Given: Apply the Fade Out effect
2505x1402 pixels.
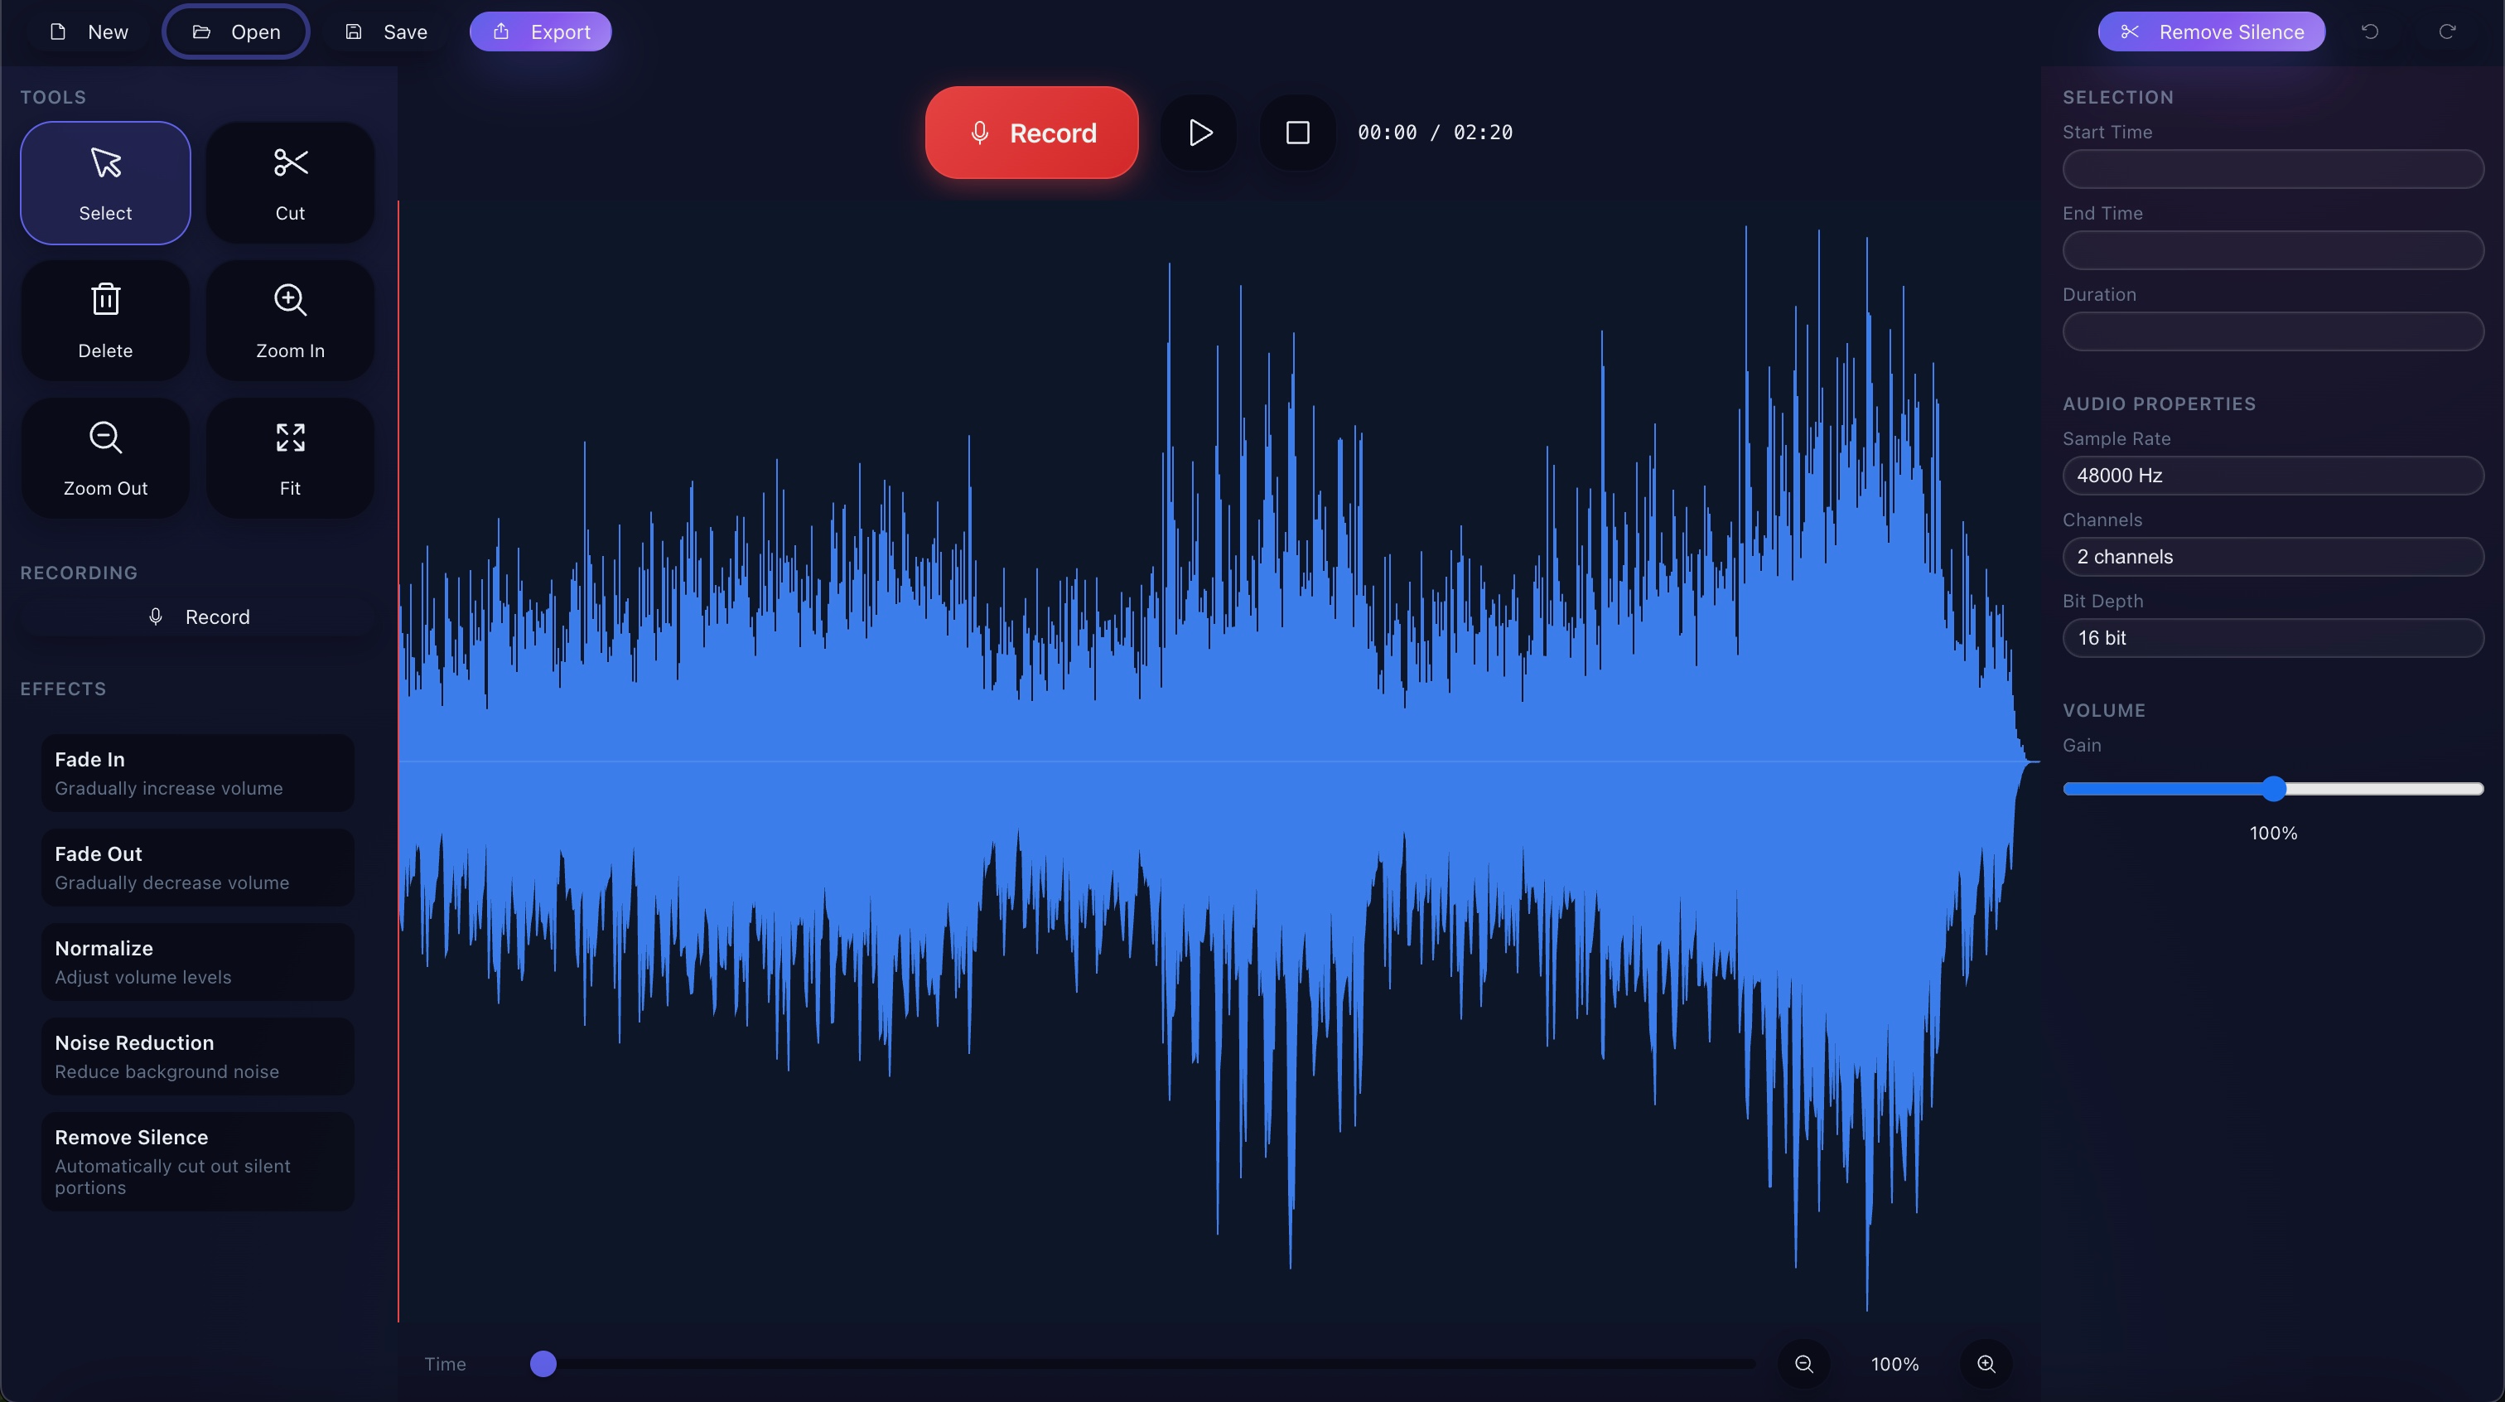Looking at the screenshot, I should click(196, 867).
